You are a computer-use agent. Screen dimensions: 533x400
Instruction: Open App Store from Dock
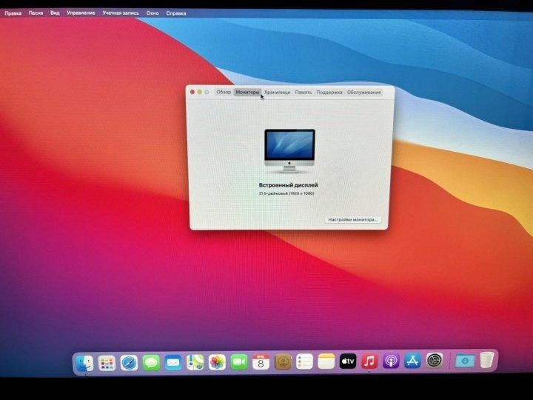tap(412, 361)
